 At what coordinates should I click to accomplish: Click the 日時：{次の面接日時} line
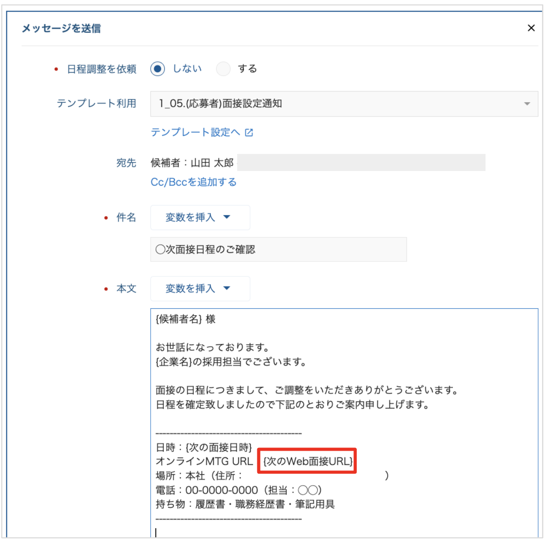pos(204,447)
